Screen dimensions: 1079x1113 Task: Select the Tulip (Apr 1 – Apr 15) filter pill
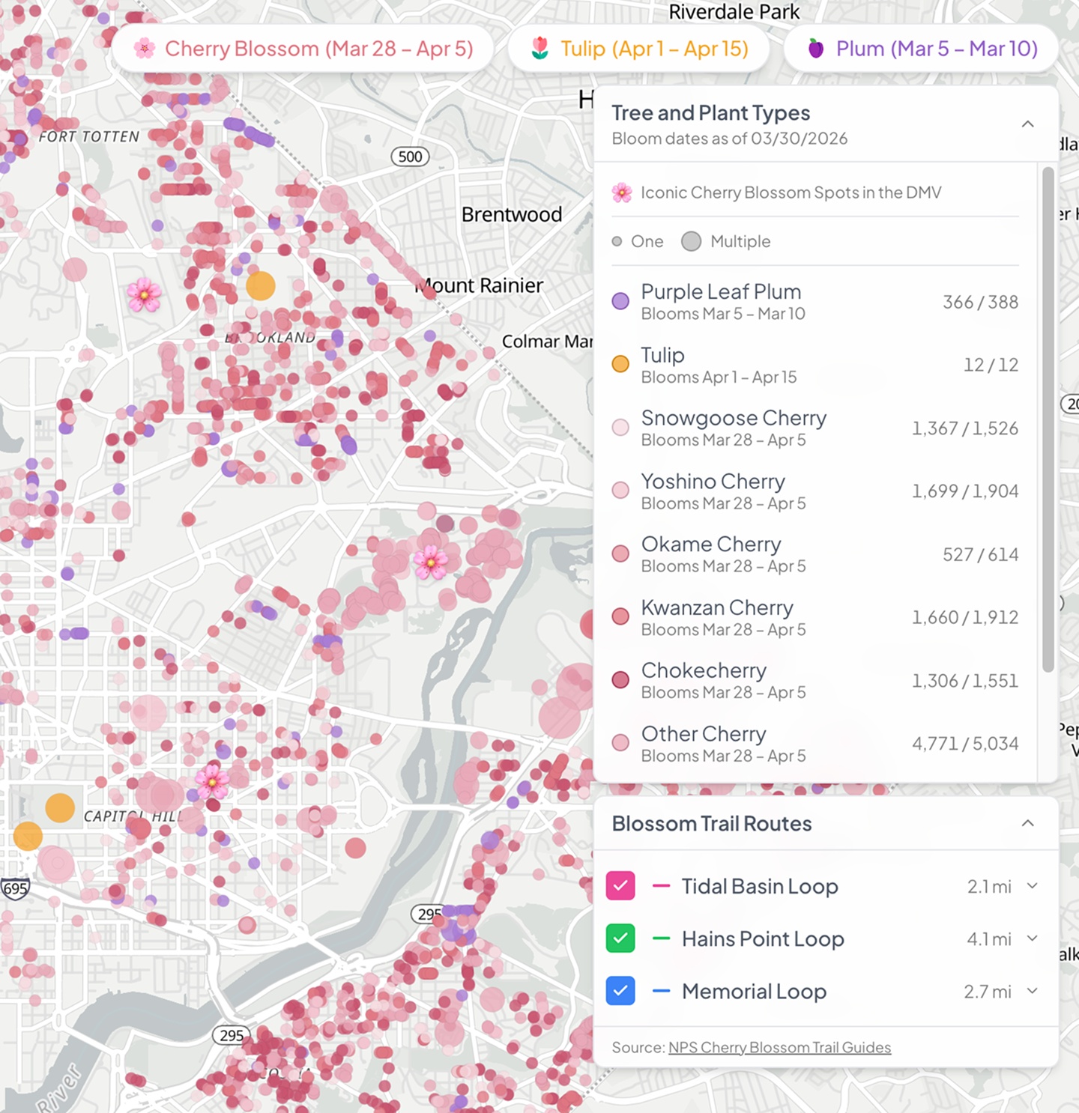click(x=639, y=49)
